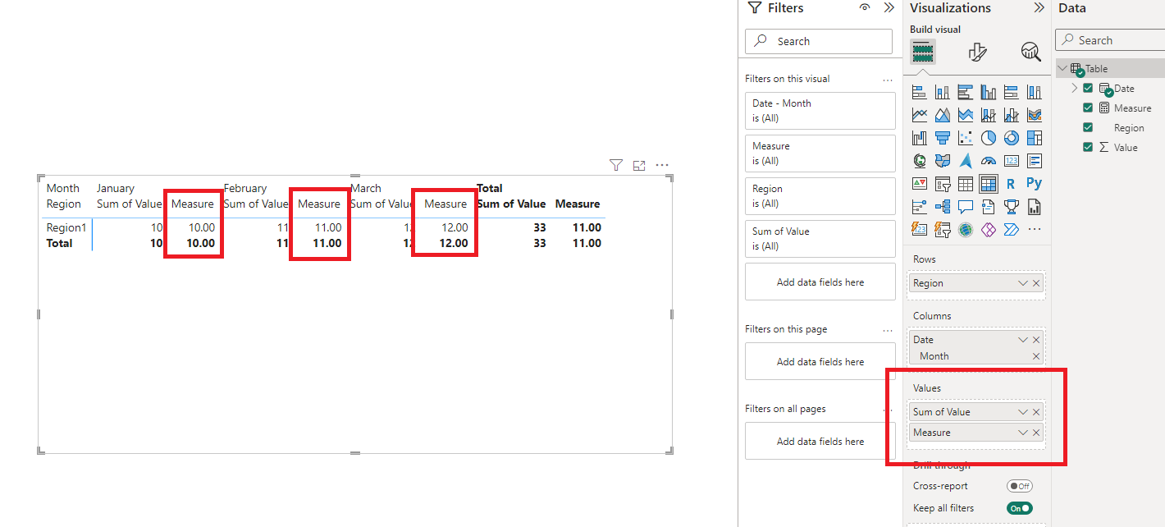1165x527 pixels.
Task: Collapse the Filters pane with double chevron
Action: tap(889, 7)
